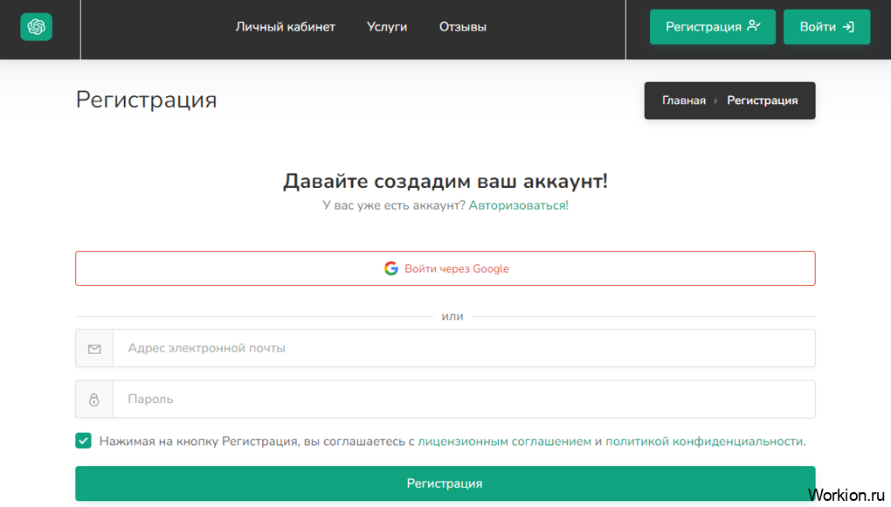Focus the Пароль input field

[x=464, y=399]
